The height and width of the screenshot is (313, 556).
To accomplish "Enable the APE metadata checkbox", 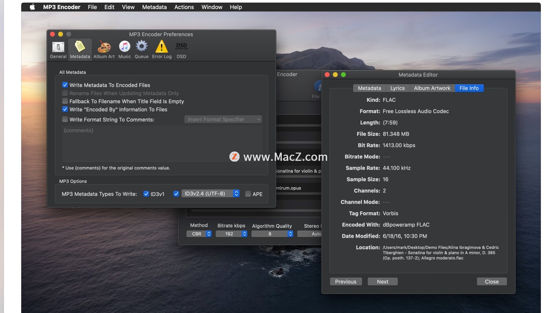I will point(248,194).
